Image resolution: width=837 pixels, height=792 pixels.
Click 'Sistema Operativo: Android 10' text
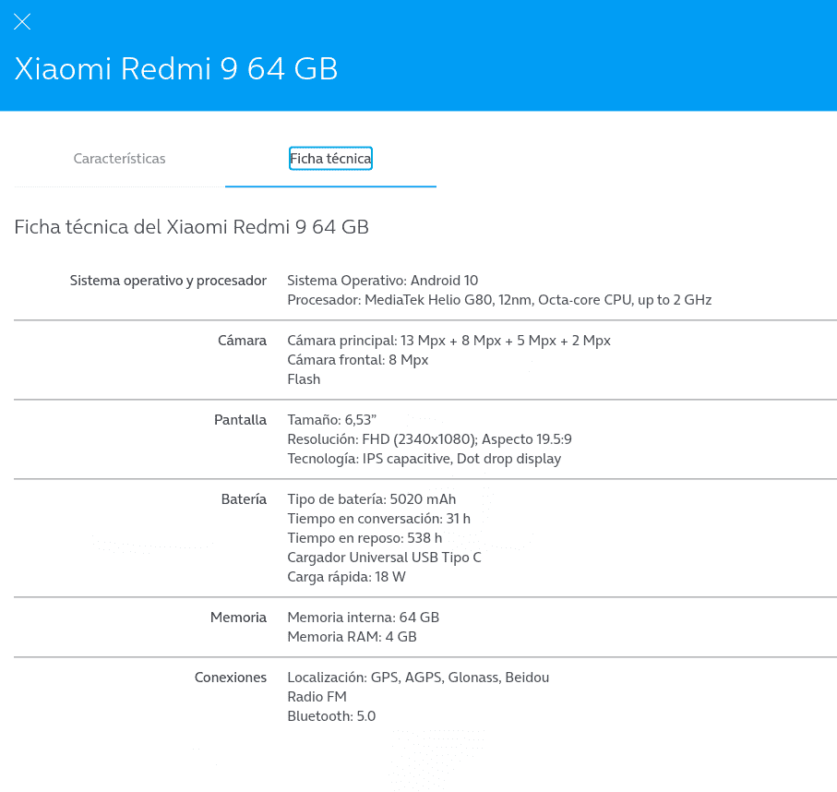click(383, 281)
